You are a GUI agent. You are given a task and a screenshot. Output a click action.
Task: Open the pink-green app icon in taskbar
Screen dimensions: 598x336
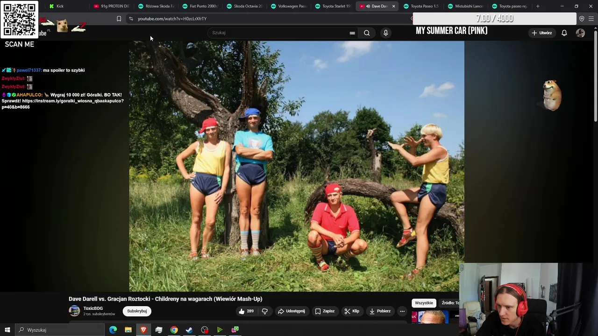(x=235, y=330)
